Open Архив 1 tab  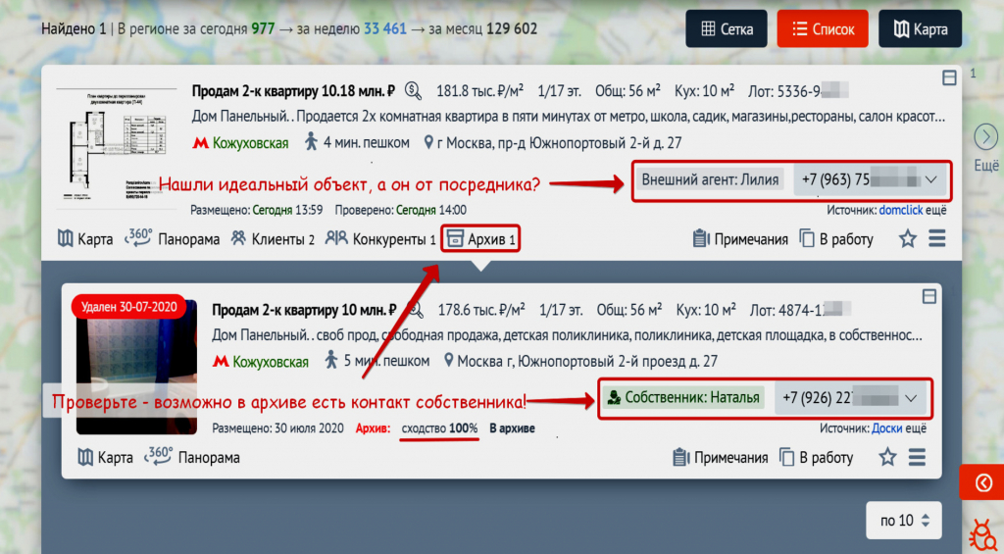(x=480, y=239)
